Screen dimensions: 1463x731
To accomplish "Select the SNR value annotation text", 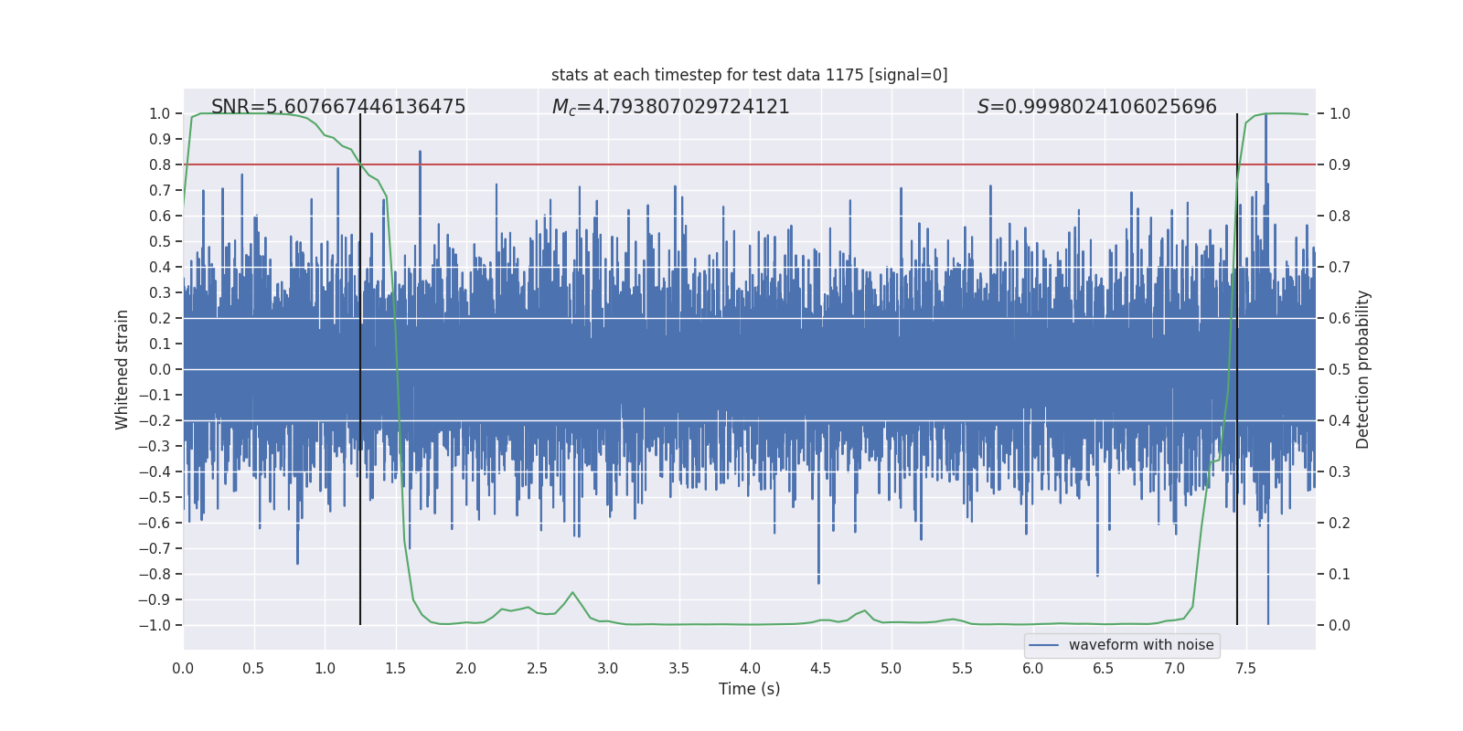I will pyautogui.click(x=338, y=107).
